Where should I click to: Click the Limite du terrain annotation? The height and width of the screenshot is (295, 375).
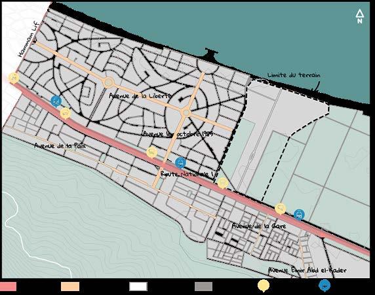coord(294,75)
